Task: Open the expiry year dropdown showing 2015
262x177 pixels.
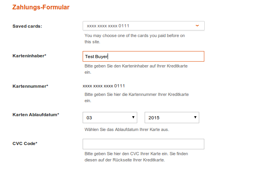Action: click(x=172, y=117)
